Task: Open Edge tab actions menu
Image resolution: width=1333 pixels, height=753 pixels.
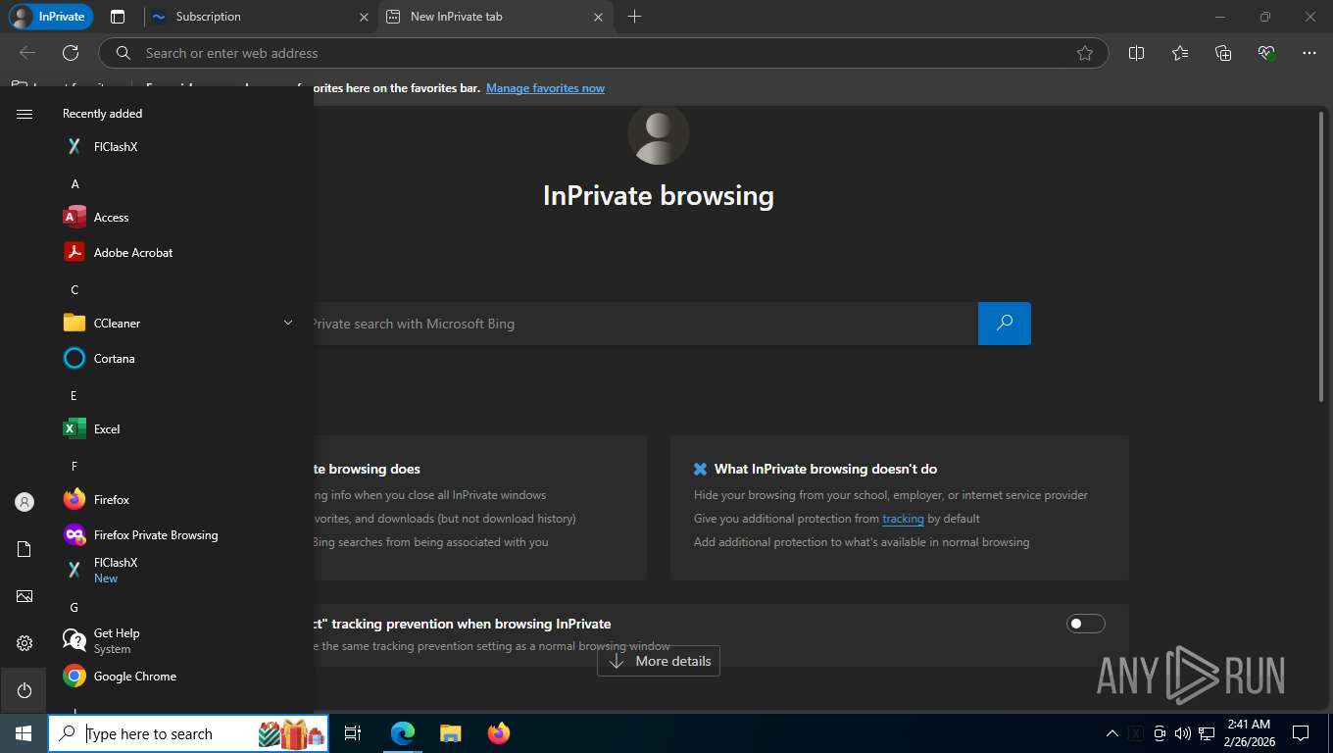Action: 118,17
